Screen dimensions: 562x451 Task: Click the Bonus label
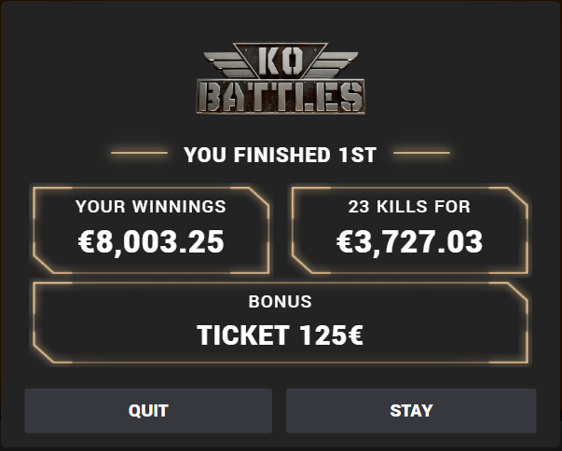point(280,302)
